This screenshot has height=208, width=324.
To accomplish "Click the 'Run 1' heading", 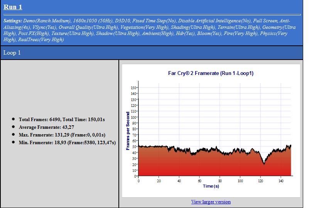I will [x=13, y=7].
